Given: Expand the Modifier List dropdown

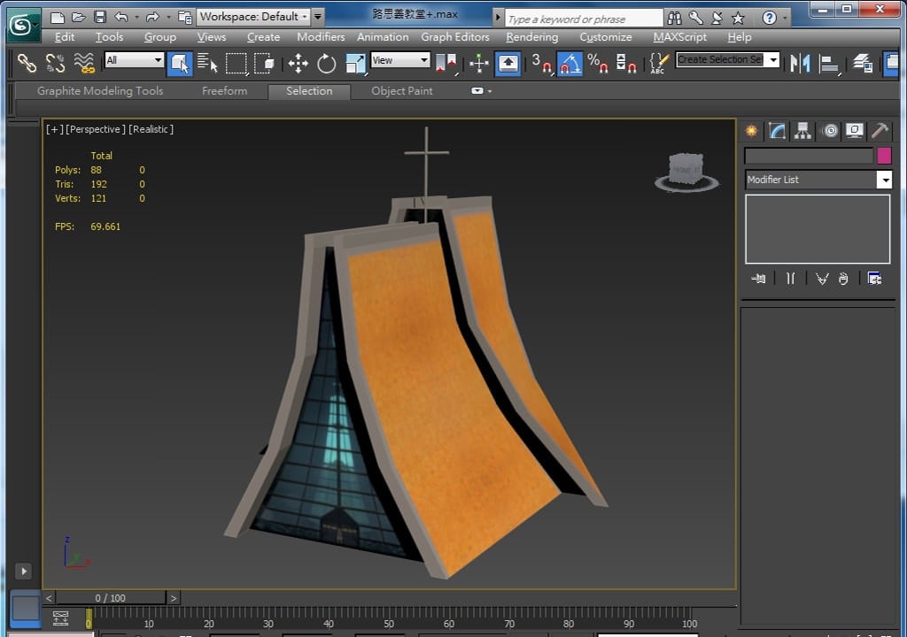Looking at the screenshot, I should [x=883, y=180].
